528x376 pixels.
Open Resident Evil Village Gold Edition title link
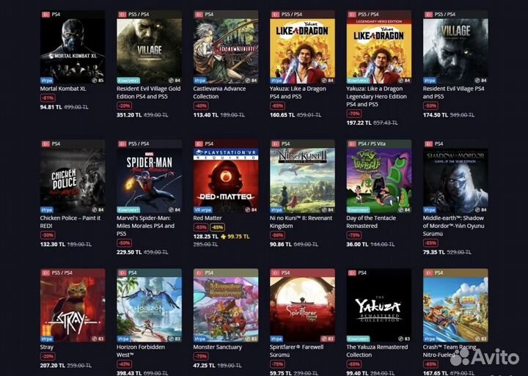tap(148, 92)
